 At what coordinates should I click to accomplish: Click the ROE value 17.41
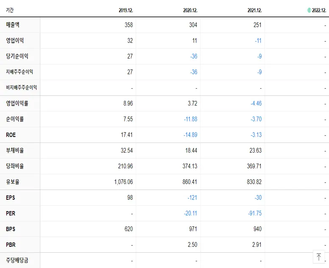127,135
